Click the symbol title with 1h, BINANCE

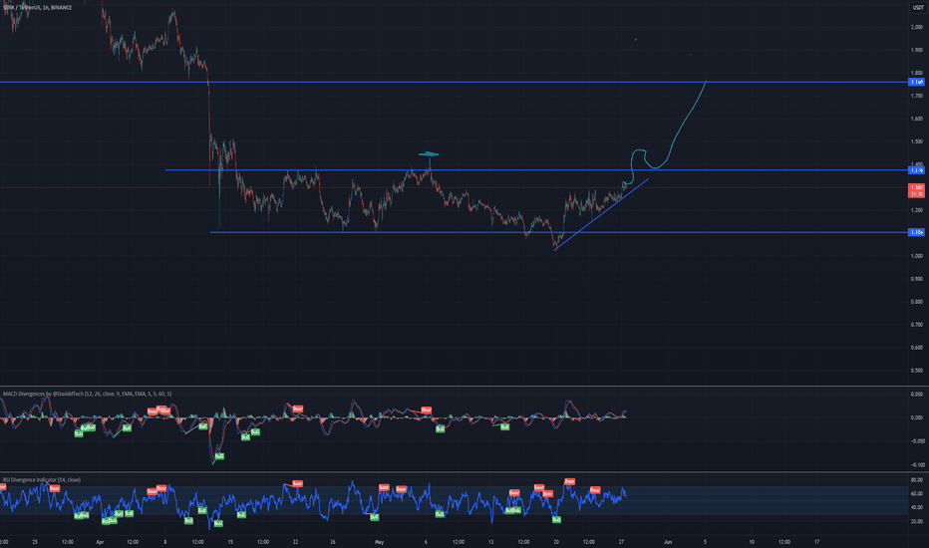coord(37,8)
